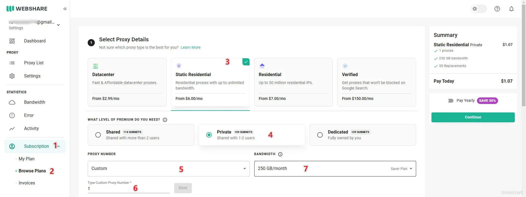Screen dimensions: 526x197
Task: Click the step 1 circle icon
Action: 91,43
